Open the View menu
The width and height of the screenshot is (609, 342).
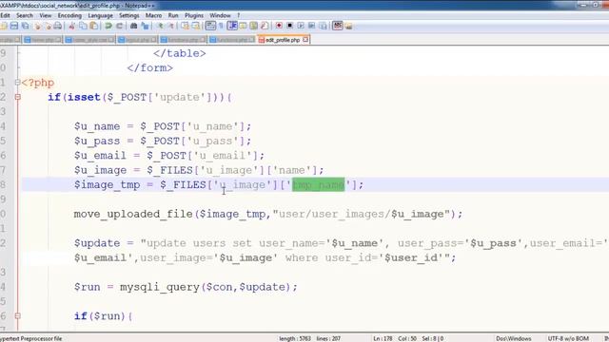coord(46,15)
